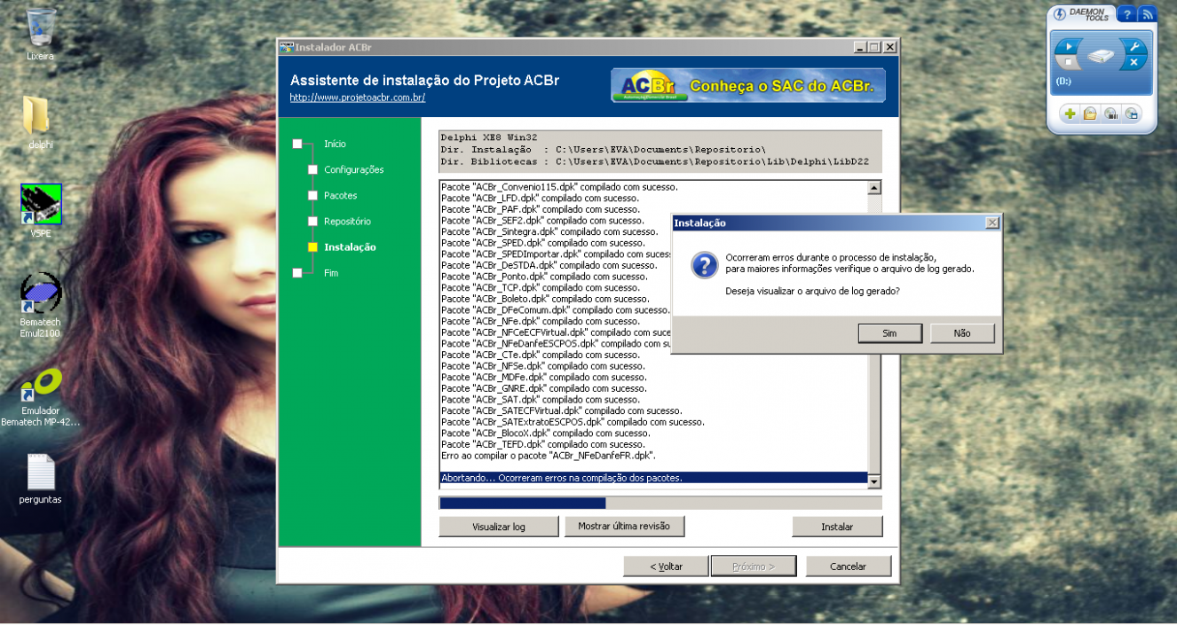Select the perguntas text file icon
Screen dimensions: 1177x625
[41, 480]
